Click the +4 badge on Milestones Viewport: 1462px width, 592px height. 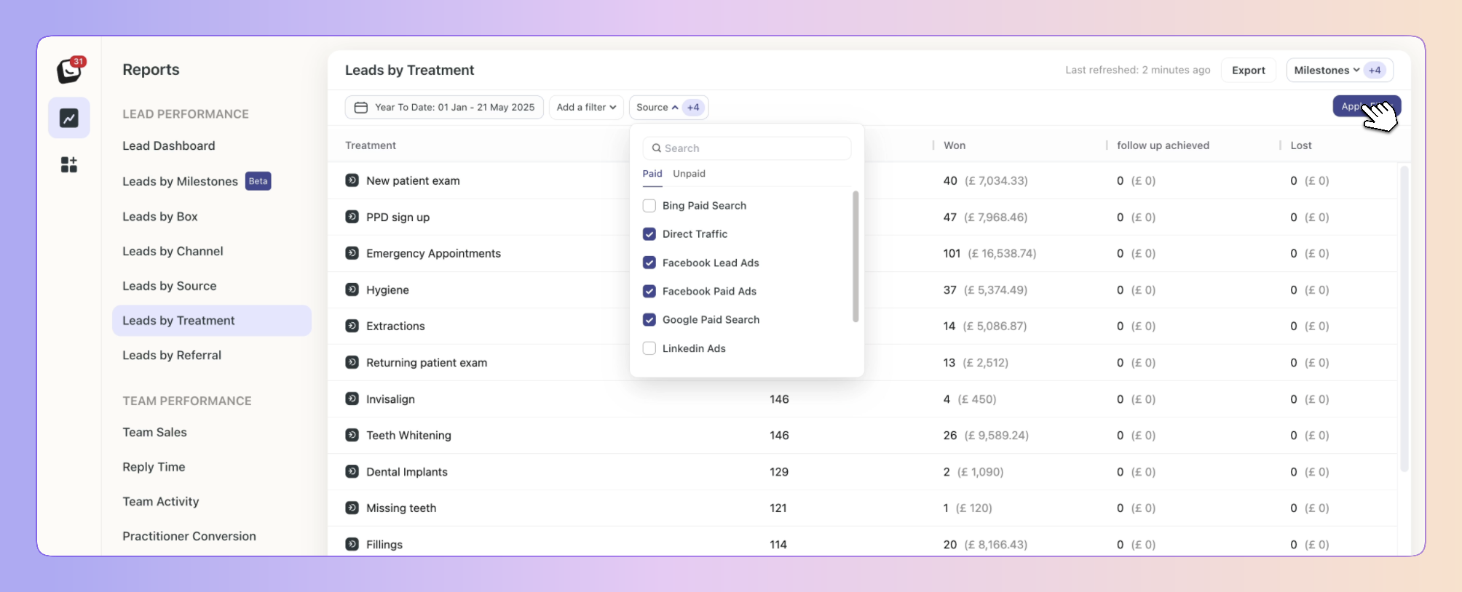1375,71
